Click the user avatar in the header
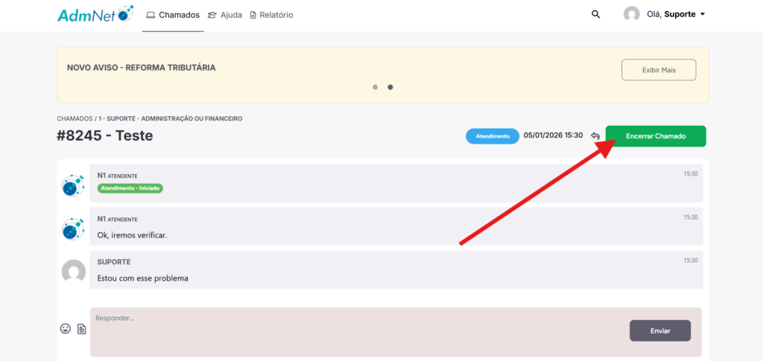 (632, 14)
